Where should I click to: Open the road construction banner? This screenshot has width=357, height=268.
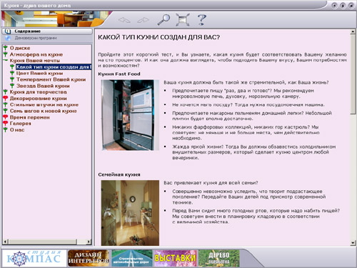[132, 258]
